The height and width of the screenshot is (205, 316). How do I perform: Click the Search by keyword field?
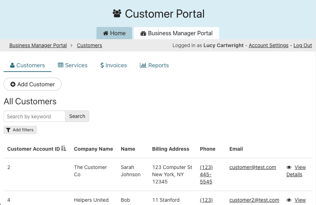tap(35, 116)
